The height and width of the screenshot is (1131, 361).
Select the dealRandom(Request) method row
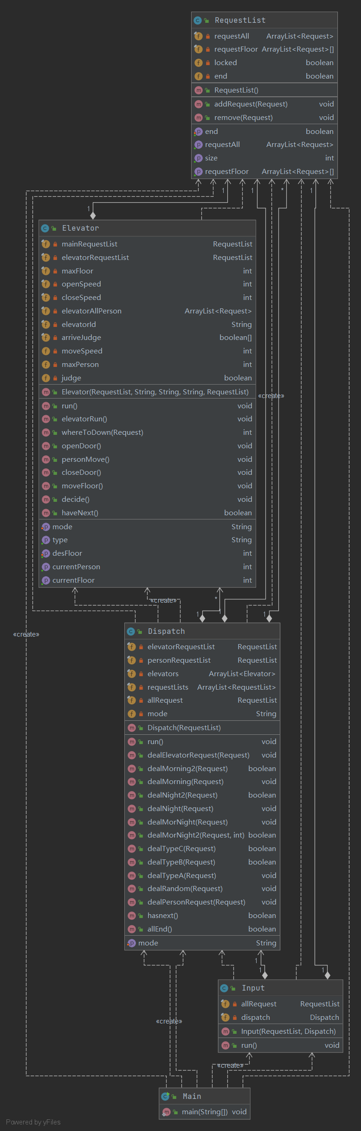point(202,889)
